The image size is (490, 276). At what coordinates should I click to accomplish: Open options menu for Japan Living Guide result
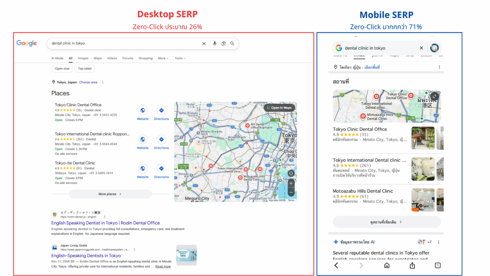tap(134, 250)
